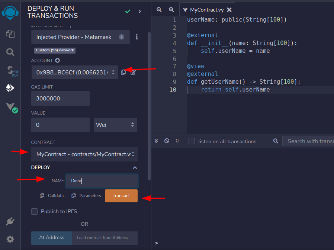The width and height of the screenshot is (334, 250).
Task: Open the Contract selection dropdown
Action: click(x=84, y=154)
